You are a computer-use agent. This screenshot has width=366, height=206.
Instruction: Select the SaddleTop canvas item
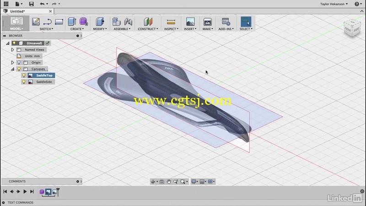[44, 76]
